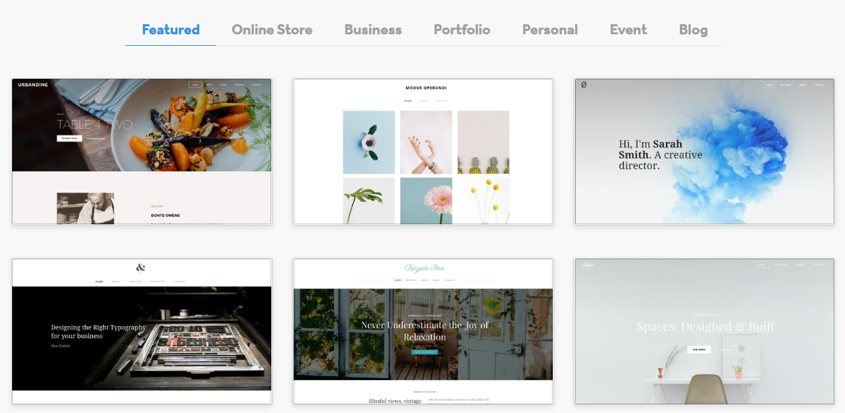Click the View Portfolio link in the typography template
This screenshot has height=413, width=845.
61,346
